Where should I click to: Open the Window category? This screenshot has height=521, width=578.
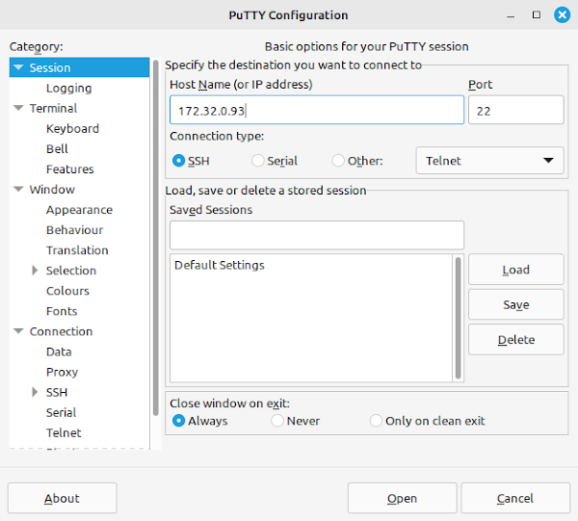click(52, 190)
